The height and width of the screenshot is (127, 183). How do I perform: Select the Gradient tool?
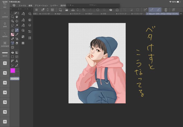tap(17, 53)
